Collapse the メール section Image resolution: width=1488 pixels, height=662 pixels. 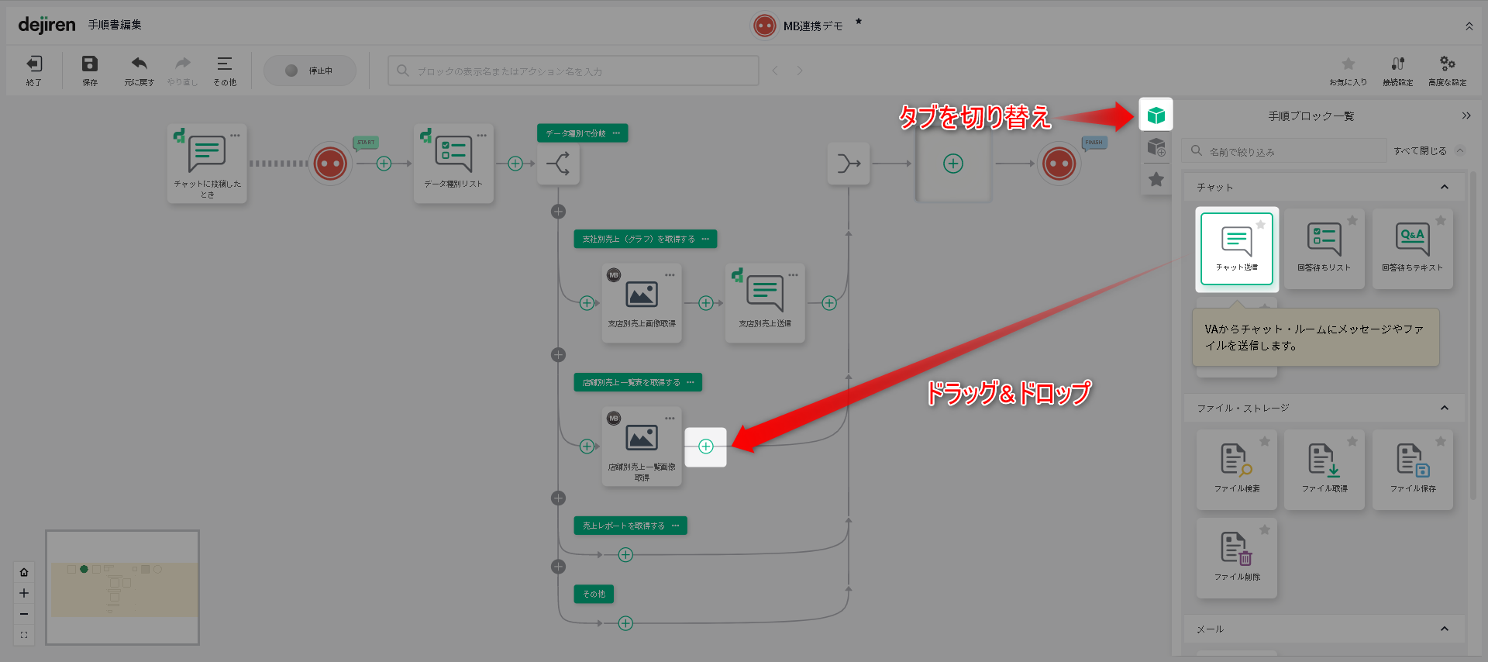tap(1445, 629)
